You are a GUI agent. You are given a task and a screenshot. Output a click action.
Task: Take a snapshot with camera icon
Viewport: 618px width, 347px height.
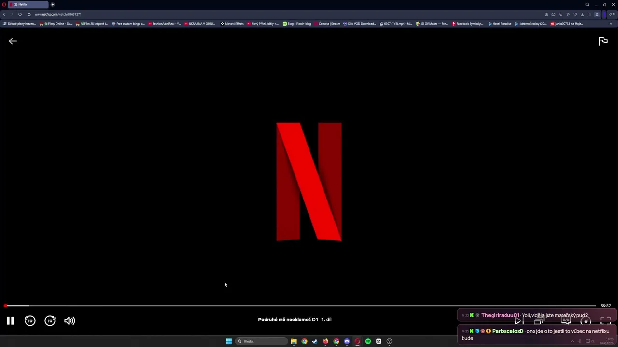pos(553,14)
